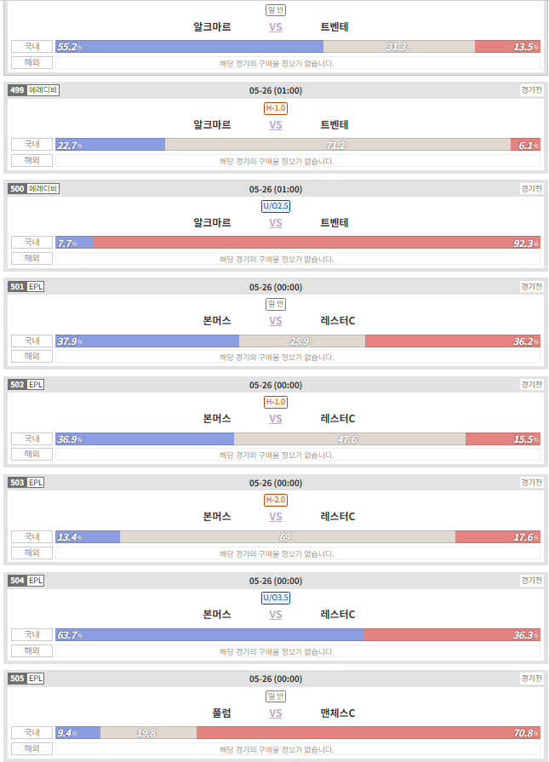Open the VS link for 풀럼 vs 맨체스C

276,713
